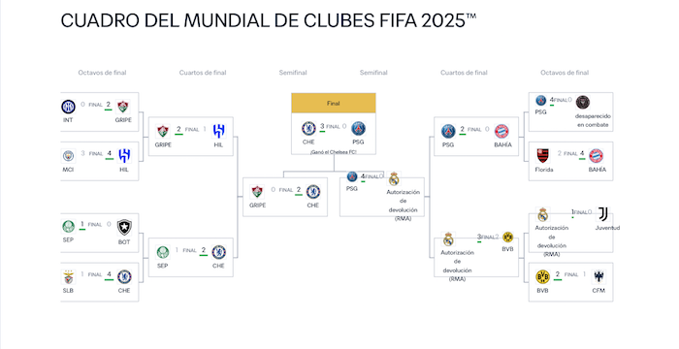Screen dimensions: 679x349
Task: Open the SEP vs BOT octavos match card
Action: coord(100,233)
